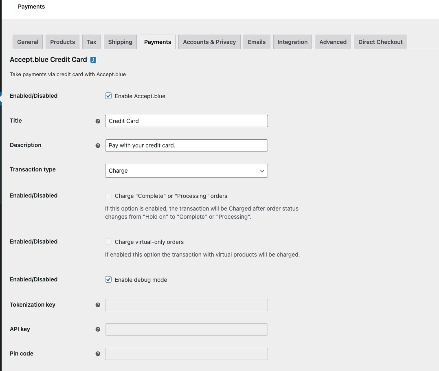The image size is (439, 371).
Task: Switch to the Shipping tab
Action: [120, 42]
